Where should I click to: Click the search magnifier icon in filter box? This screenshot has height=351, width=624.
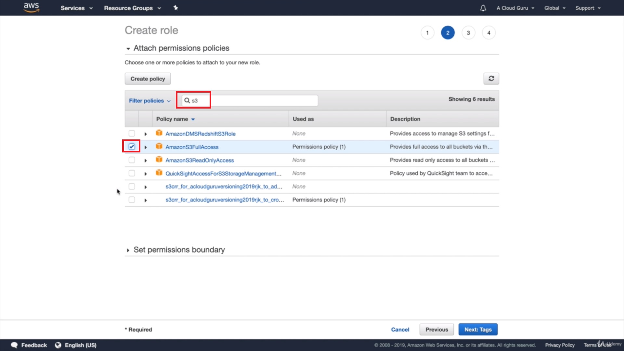point(187,100)
